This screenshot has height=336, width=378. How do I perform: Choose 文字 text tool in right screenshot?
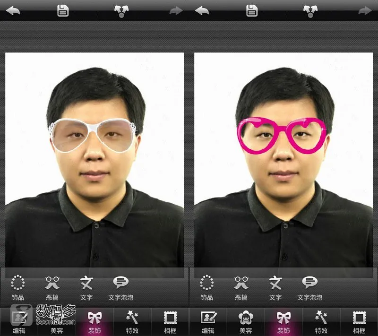(275, 288)
